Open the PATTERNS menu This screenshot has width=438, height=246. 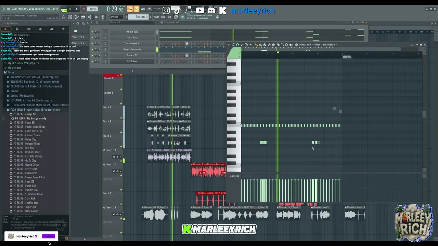point(23,9)
